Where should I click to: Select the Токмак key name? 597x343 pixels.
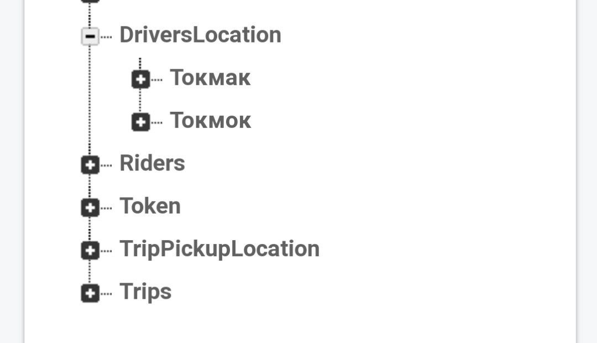click(210, 77)
